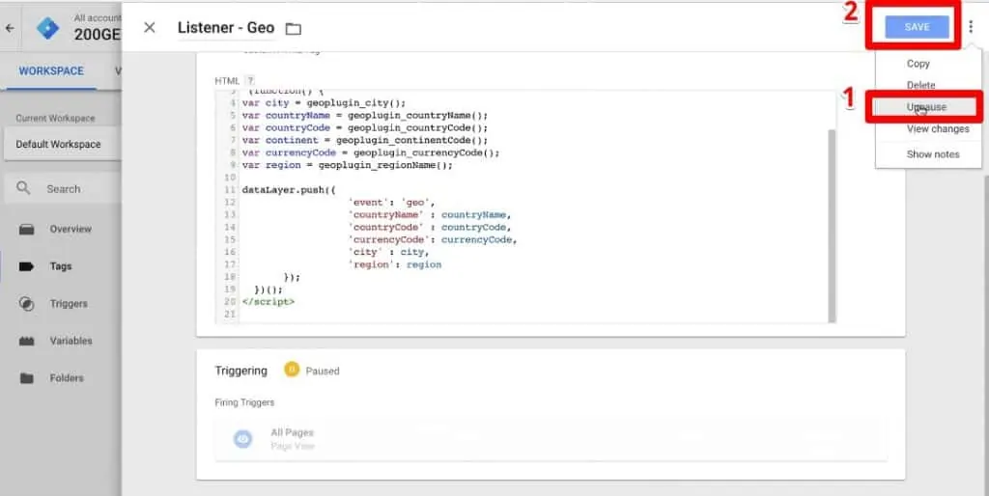Screen dimensions: 989x496
Task: Click the Triggering section heading
Action: pos(240,371)
